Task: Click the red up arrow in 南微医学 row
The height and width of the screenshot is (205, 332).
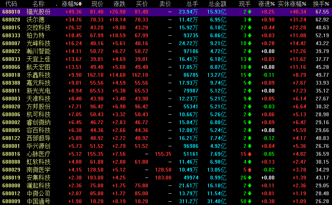Action: coord(249,170)
